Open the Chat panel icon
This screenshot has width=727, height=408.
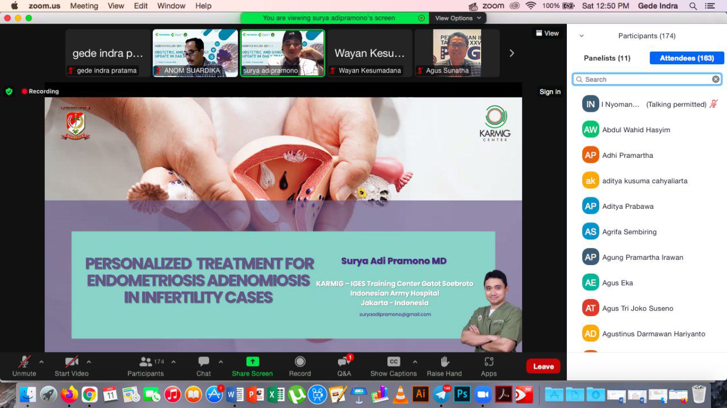pyautogui.click(x=203, y=361)
